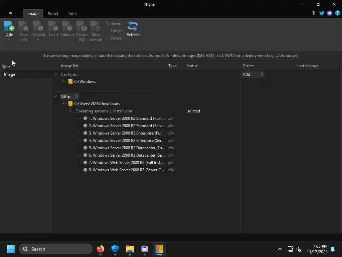Screen dimensions: 342x257
Task: Click the grey status dot of Datacenter (Full) edition 5
Action: point(85,148)
